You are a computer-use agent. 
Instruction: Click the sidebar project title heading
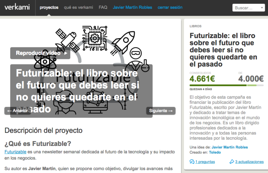[x=223, y=50]
